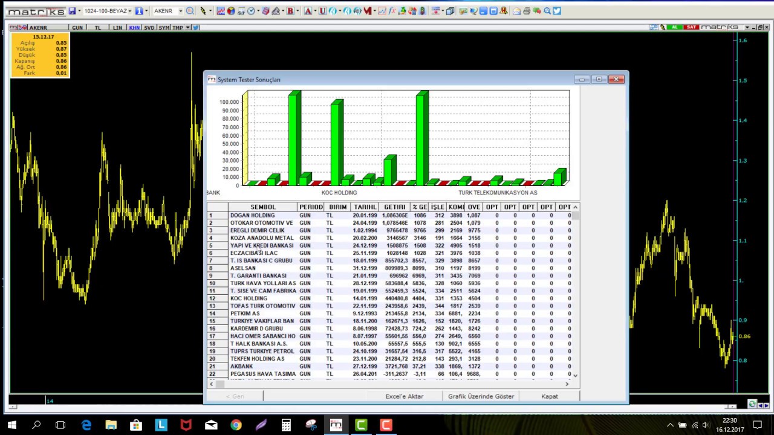This screenshot has width=774, height=435.
Task: Select the KHN tab
Action: coord(134,28)
